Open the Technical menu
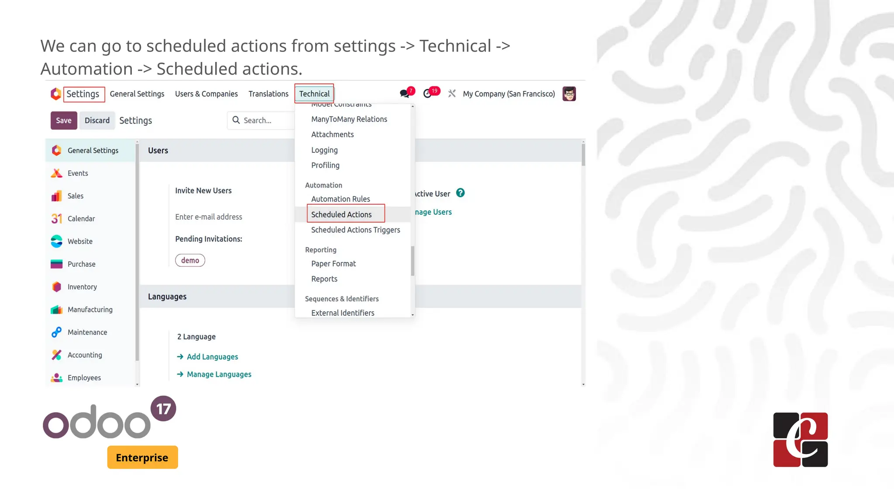894x503 pixels. (x=314, y=94)
